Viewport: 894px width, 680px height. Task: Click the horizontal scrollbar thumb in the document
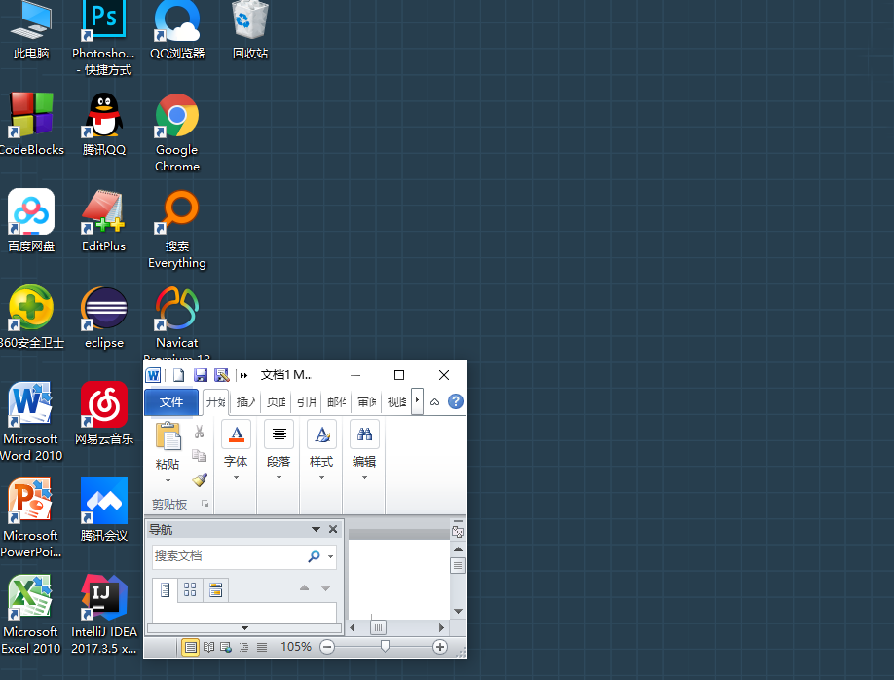coord(378,627)
